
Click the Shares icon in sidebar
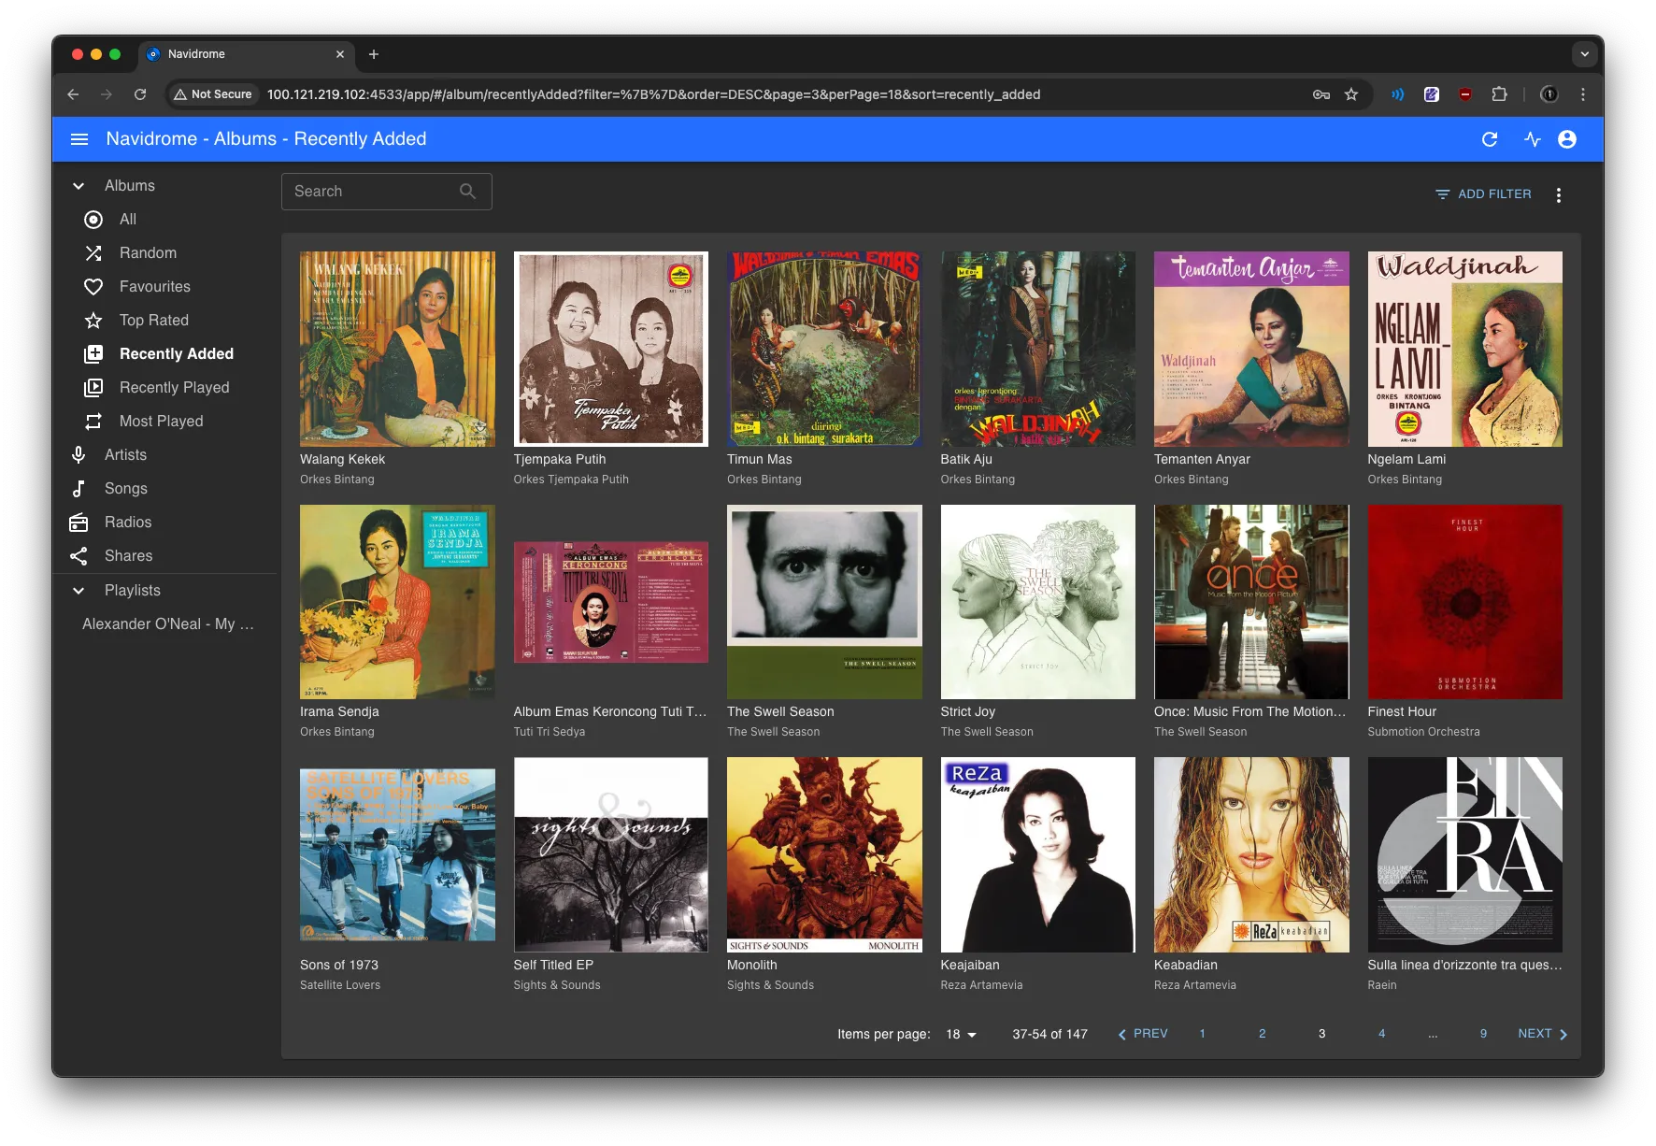79,556
